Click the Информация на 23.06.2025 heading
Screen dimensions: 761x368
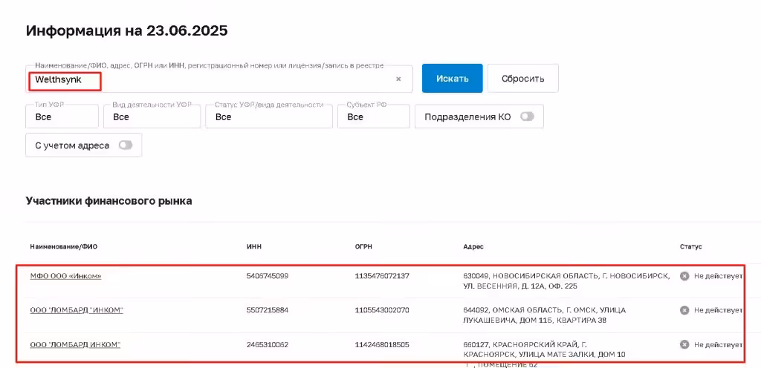[126, 31]
